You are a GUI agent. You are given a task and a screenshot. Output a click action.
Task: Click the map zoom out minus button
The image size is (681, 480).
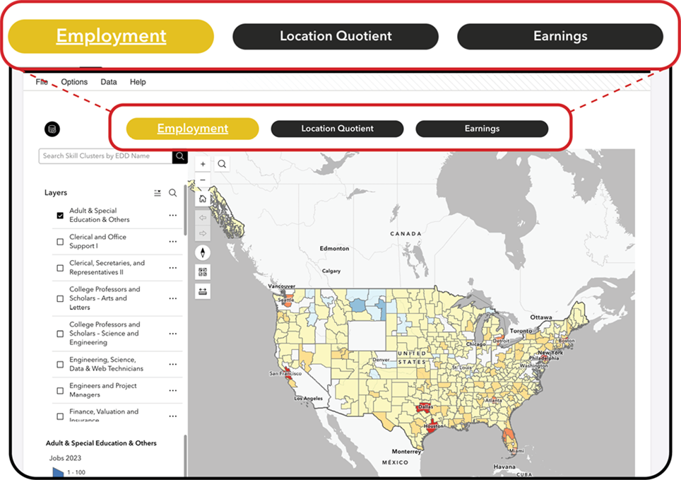(x=203, y=180)
